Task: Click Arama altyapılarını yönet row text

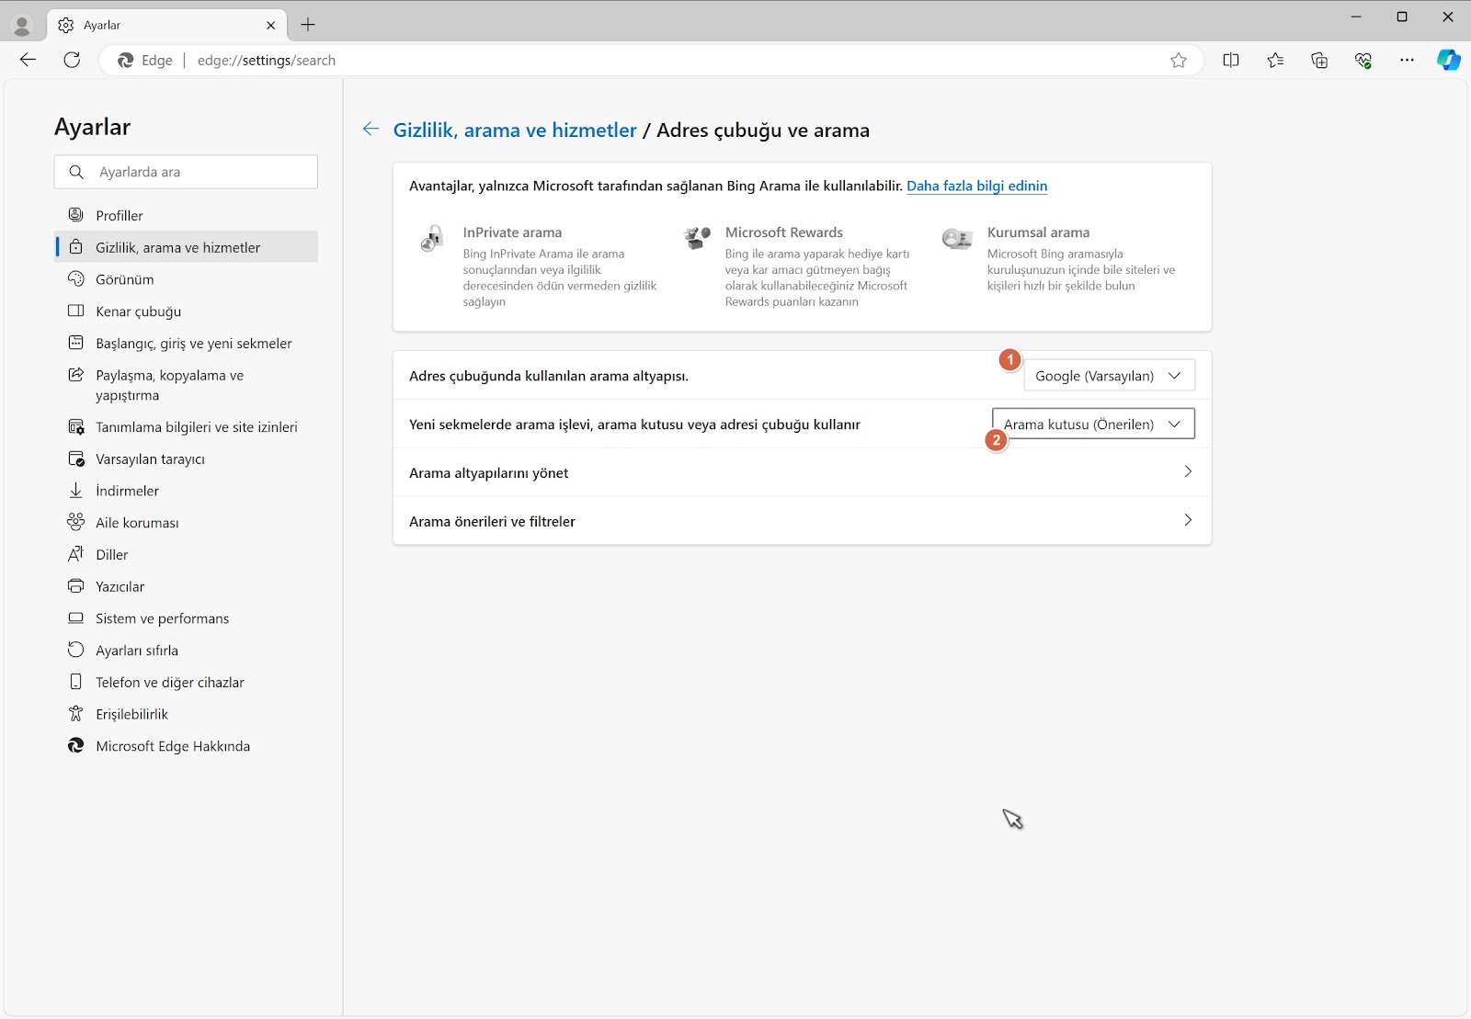Action: (488, 472)
